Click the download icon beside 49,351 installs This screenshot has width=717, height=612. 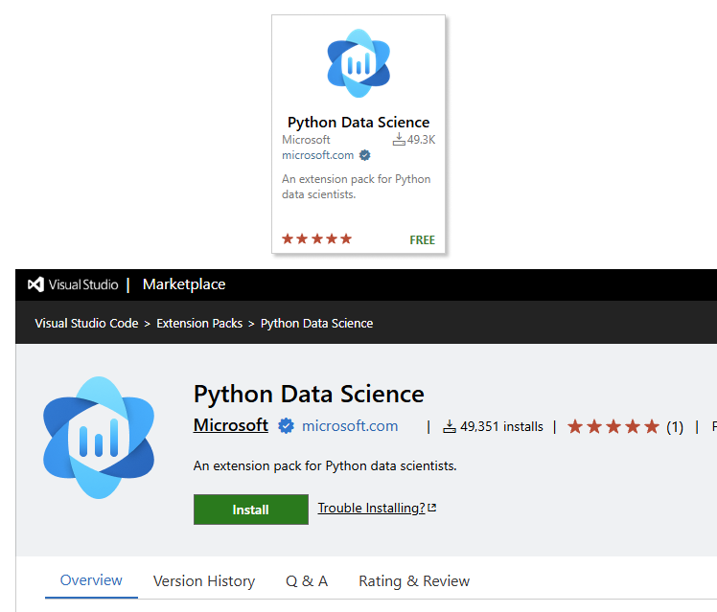tap(450, 426)
